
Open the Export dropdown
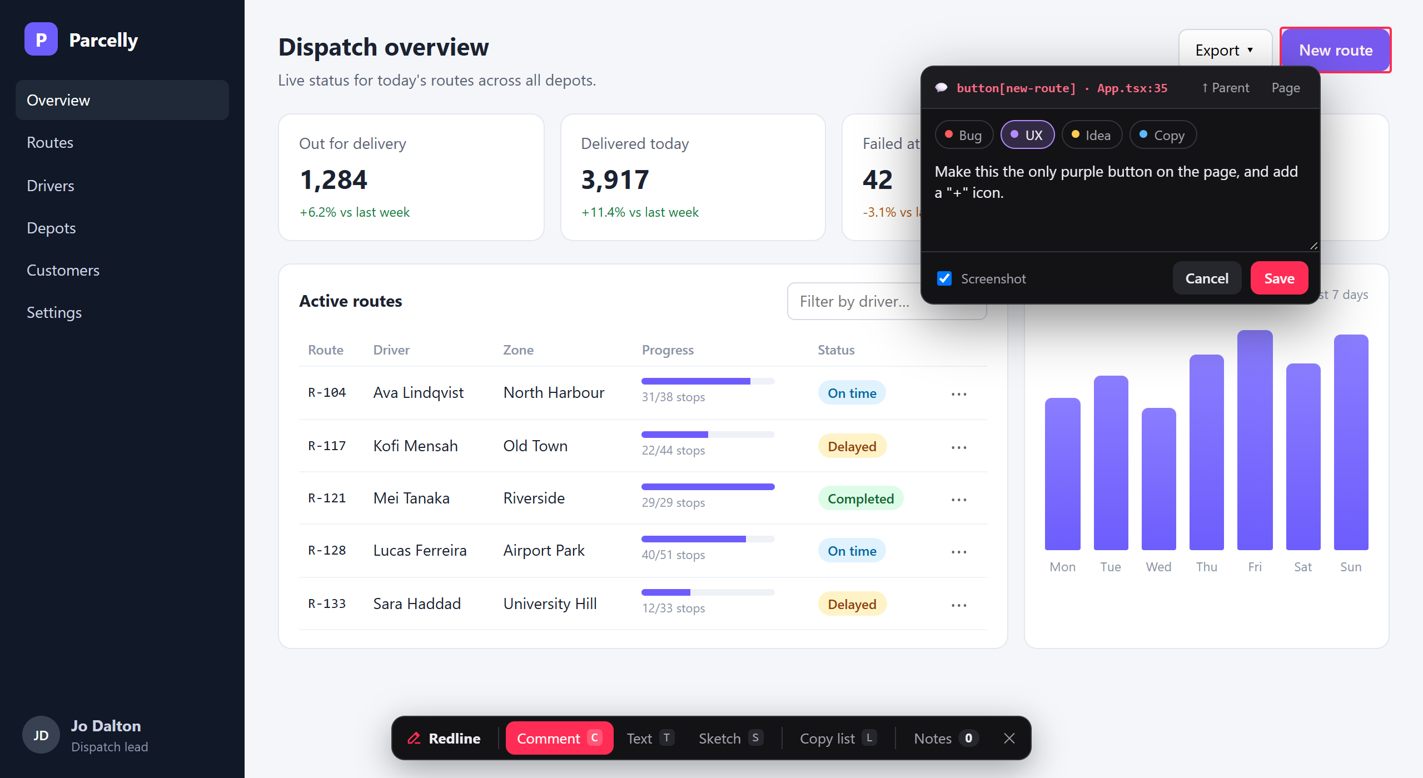pos(1225,50)
